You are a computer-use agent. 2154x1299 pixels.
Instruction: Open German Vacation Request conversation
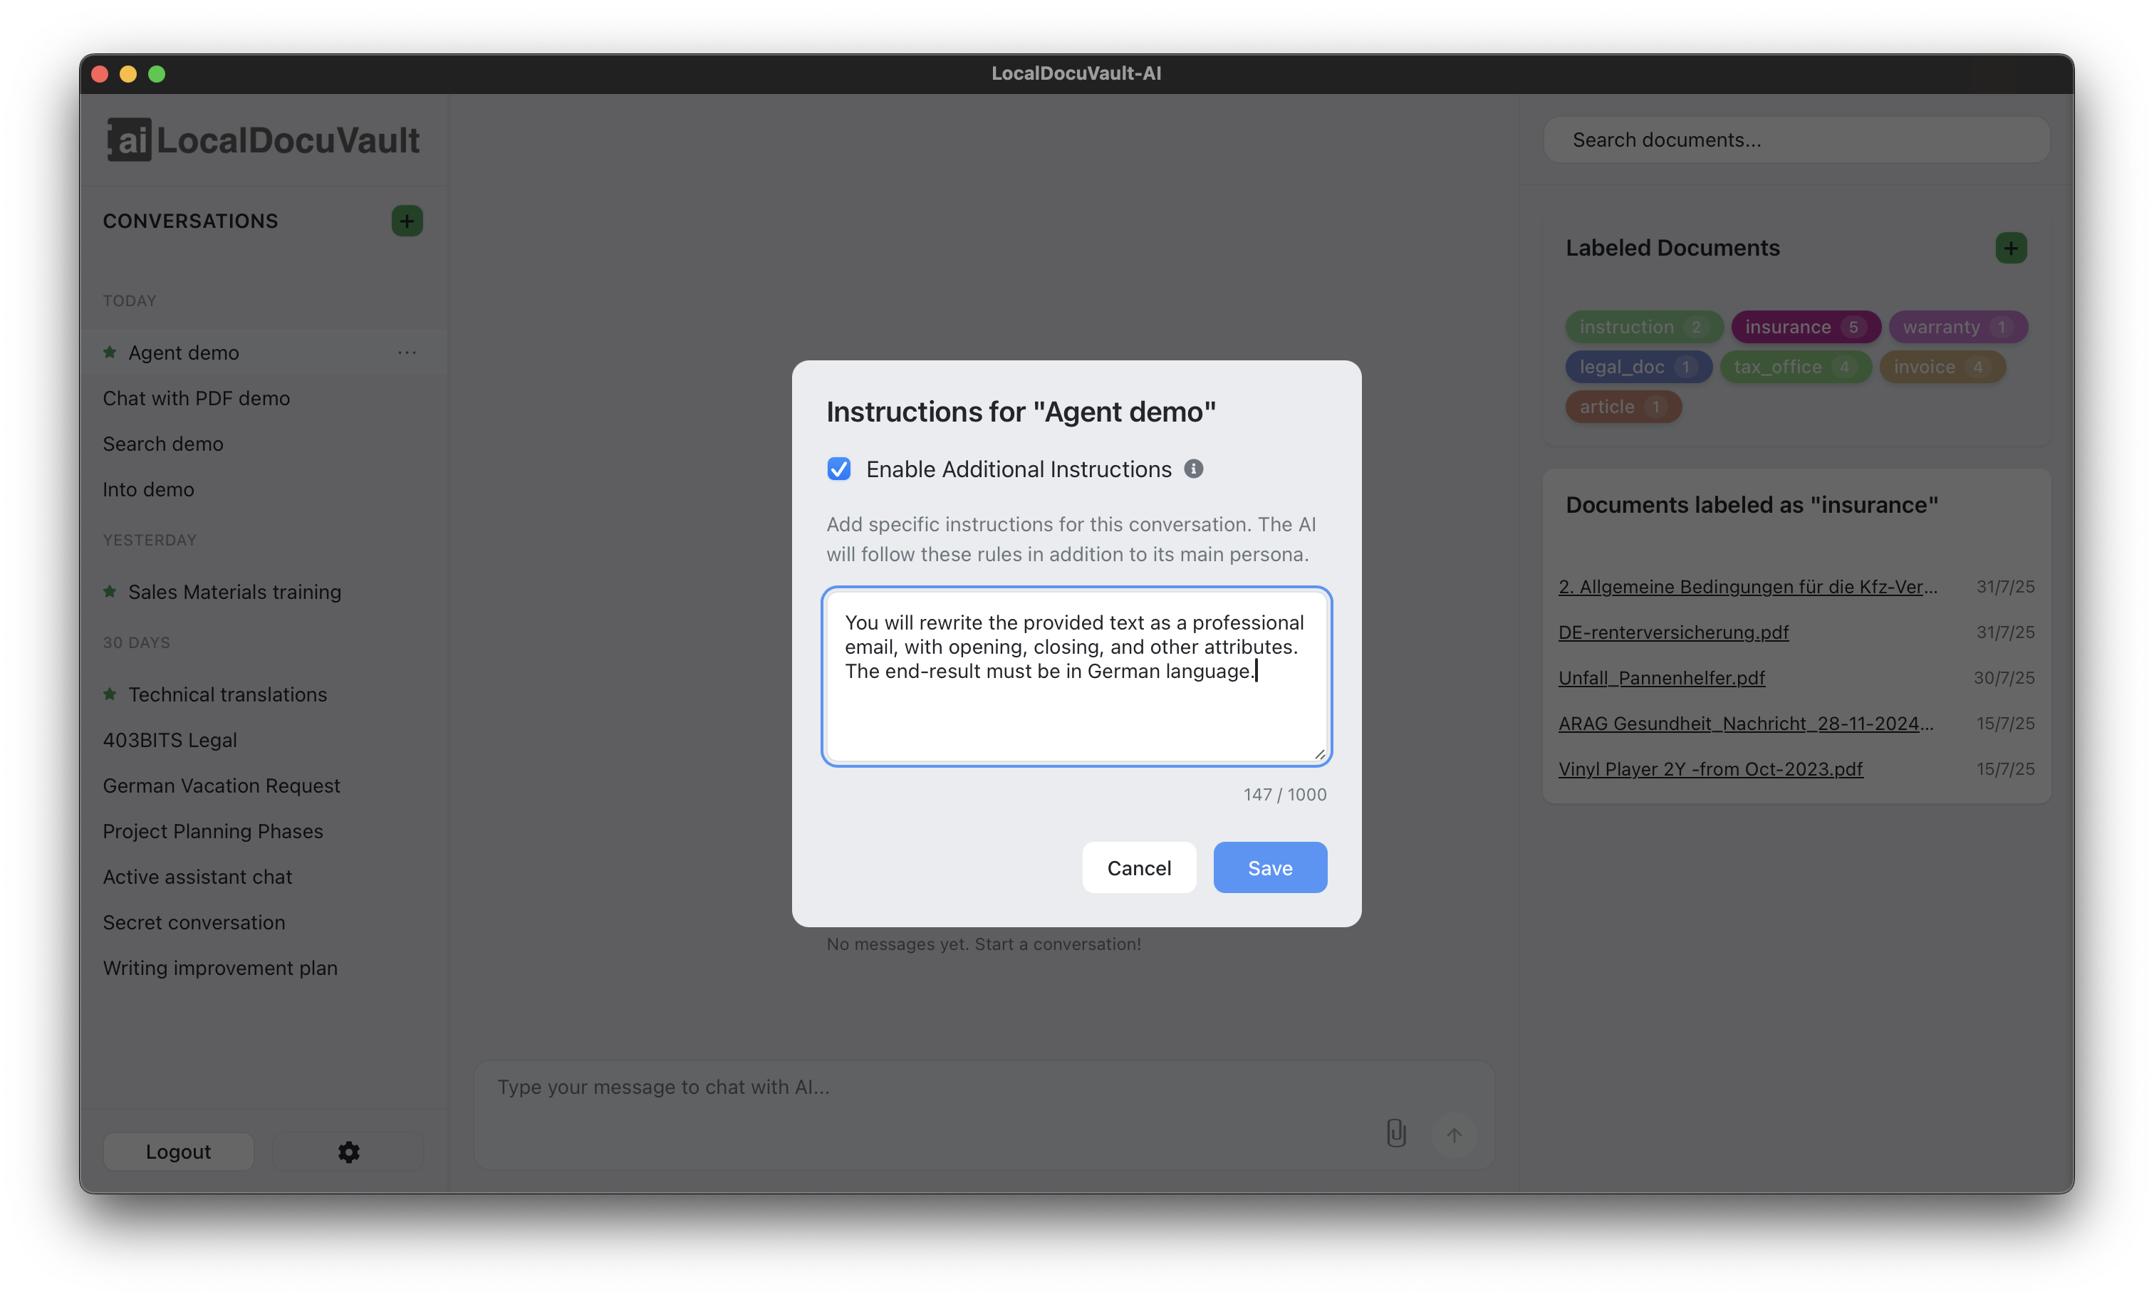click(263, 785)
